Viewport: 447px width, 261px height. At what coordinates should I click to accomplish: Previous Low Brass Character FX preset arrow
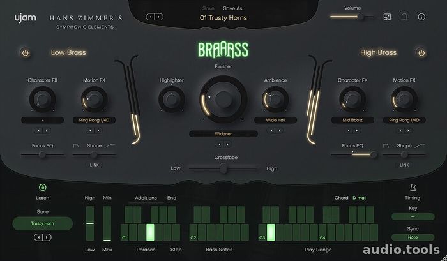point(38,130)
